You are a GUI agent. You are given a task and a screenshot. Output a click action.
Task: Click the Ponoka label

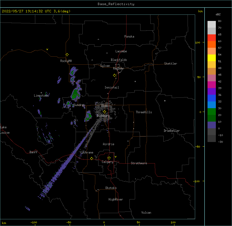point(129,37)
